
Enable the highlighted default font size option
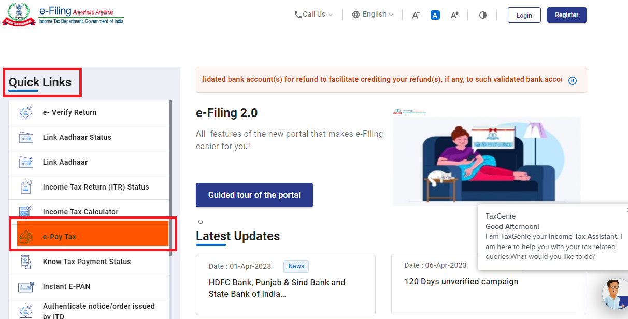pos(435,15)
